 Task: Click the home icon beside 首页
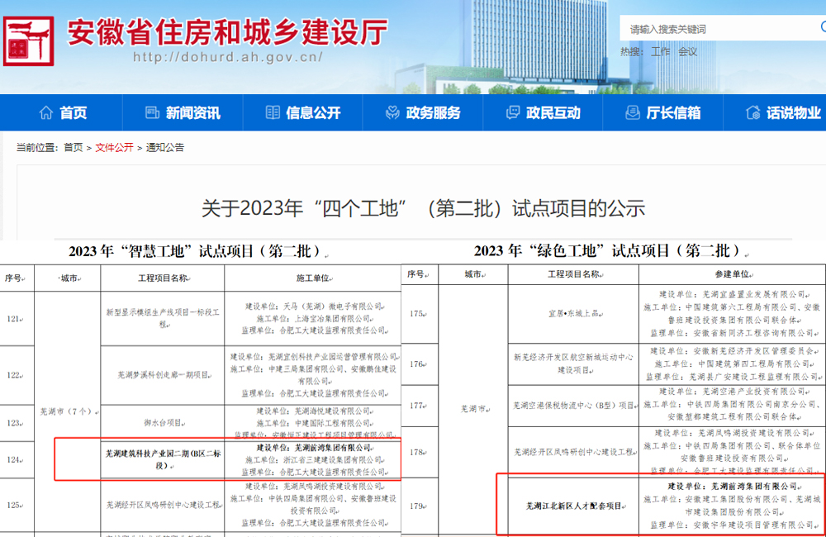tap(45, 113)
